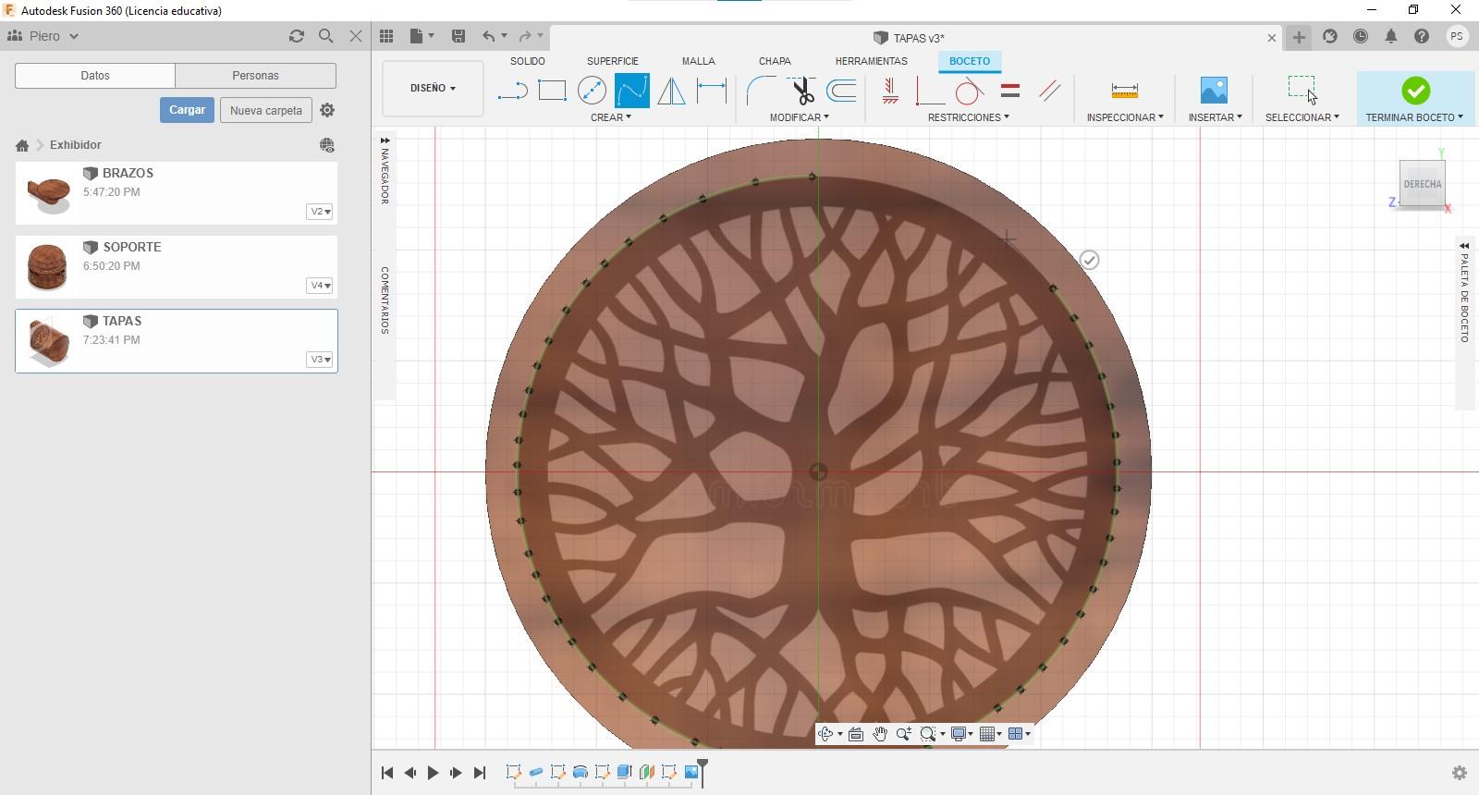Select the Rectangle sketch tool

[x=552, y=91]
